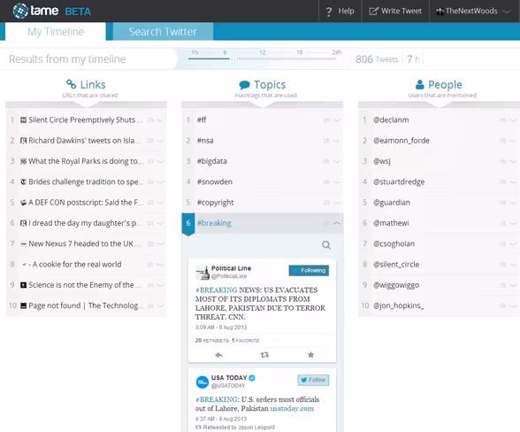Click USA TODAY verified badge
The width and height of the screenshot is (520, 432).
tap(252, 377)
